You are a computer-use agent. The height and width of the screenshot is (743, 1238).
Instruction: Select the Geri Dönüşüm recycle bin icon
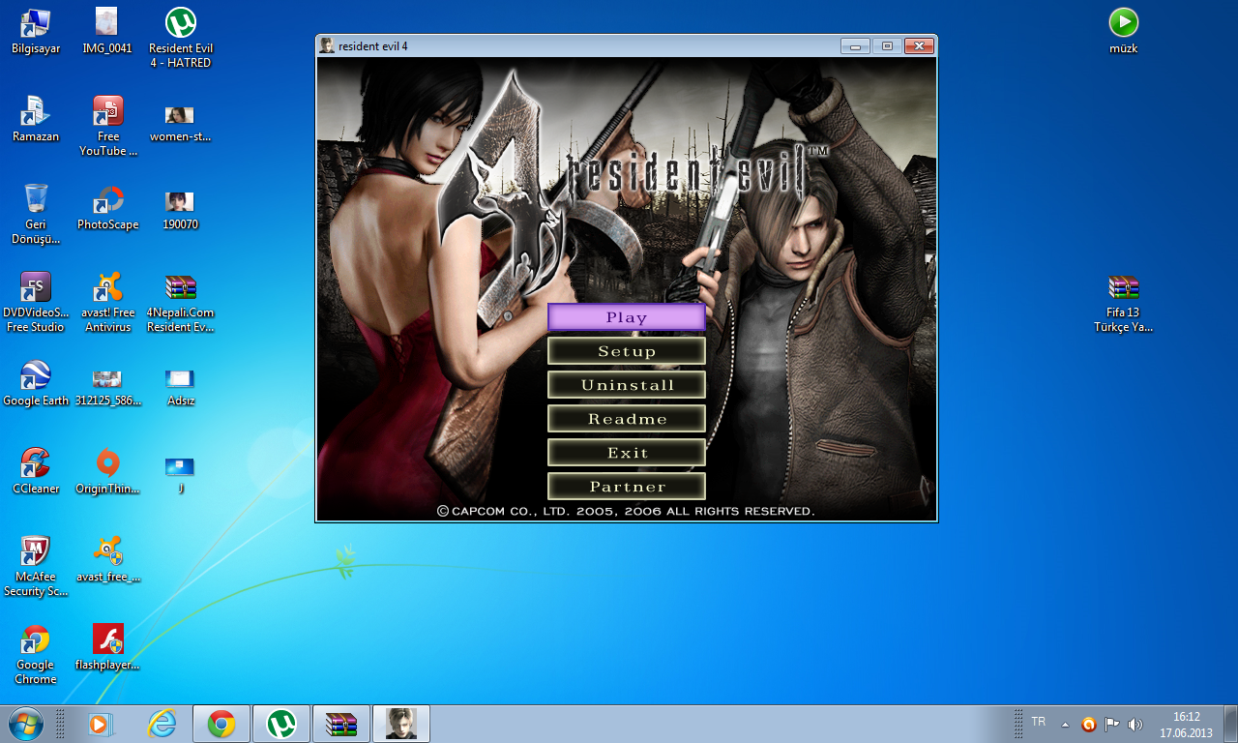tap(36, 214)
